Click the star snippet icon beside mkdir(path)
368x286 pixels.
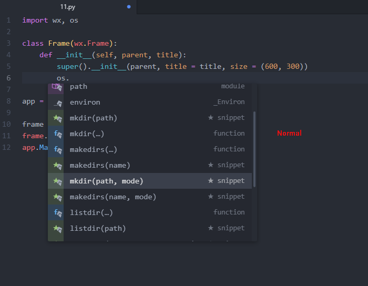pyautogui.click(x=56, y=118)
